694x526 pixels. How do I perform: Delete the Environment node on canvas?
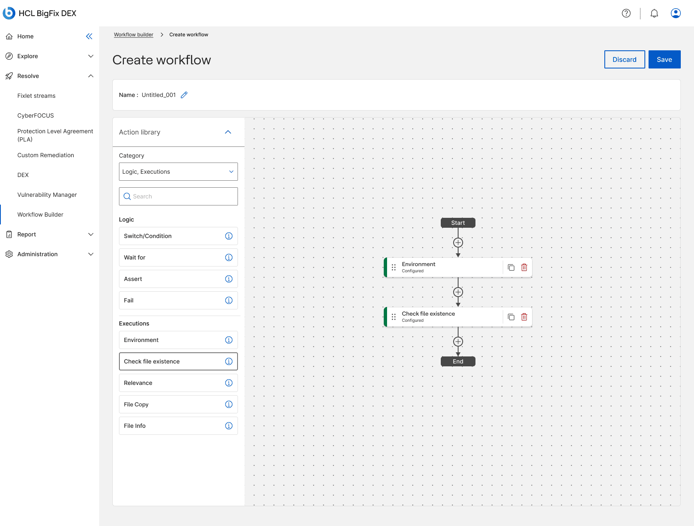point(524,267)
